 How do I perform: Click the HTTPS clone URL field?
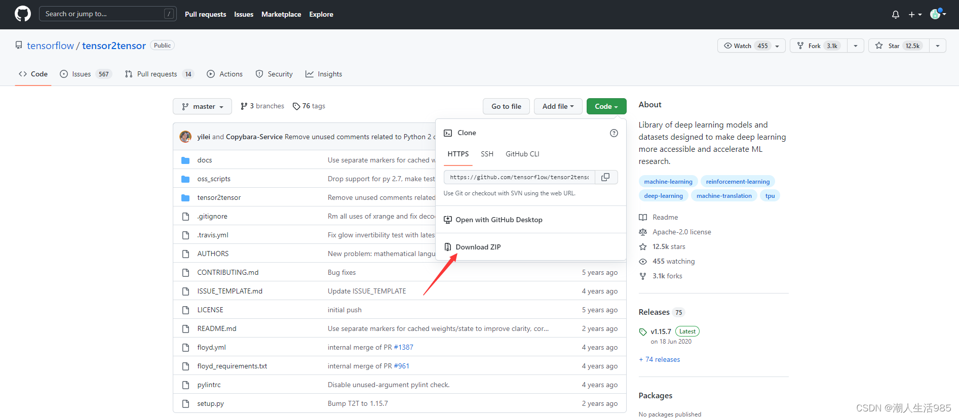click(x=519, y=177)
